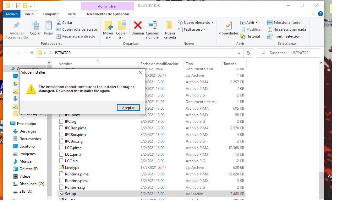Open the Nuevo elemento dropdown
This screenshot has width=362, height=203.
click(195, 23)
